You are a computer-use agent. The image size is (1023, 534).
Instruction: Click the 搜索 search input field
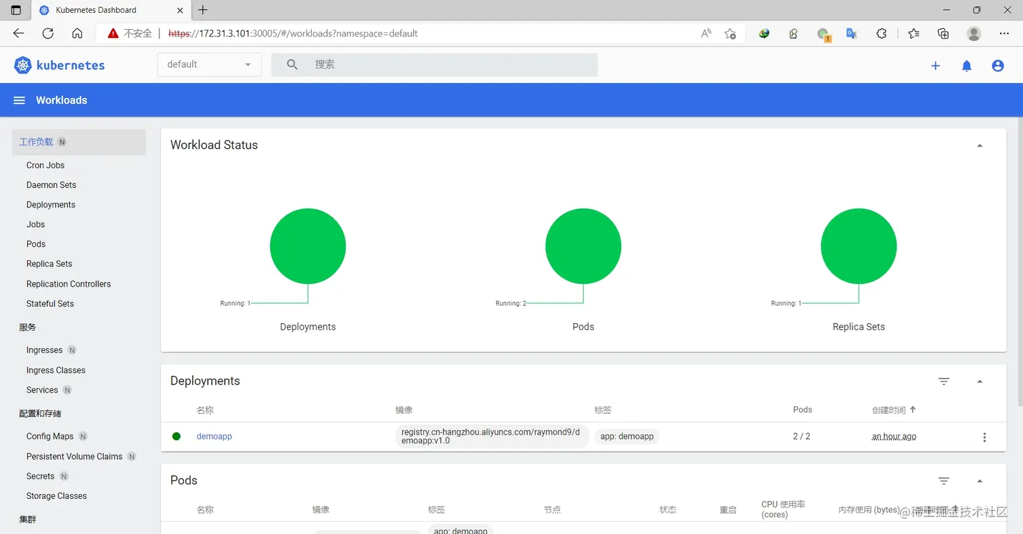click(434, 64)
